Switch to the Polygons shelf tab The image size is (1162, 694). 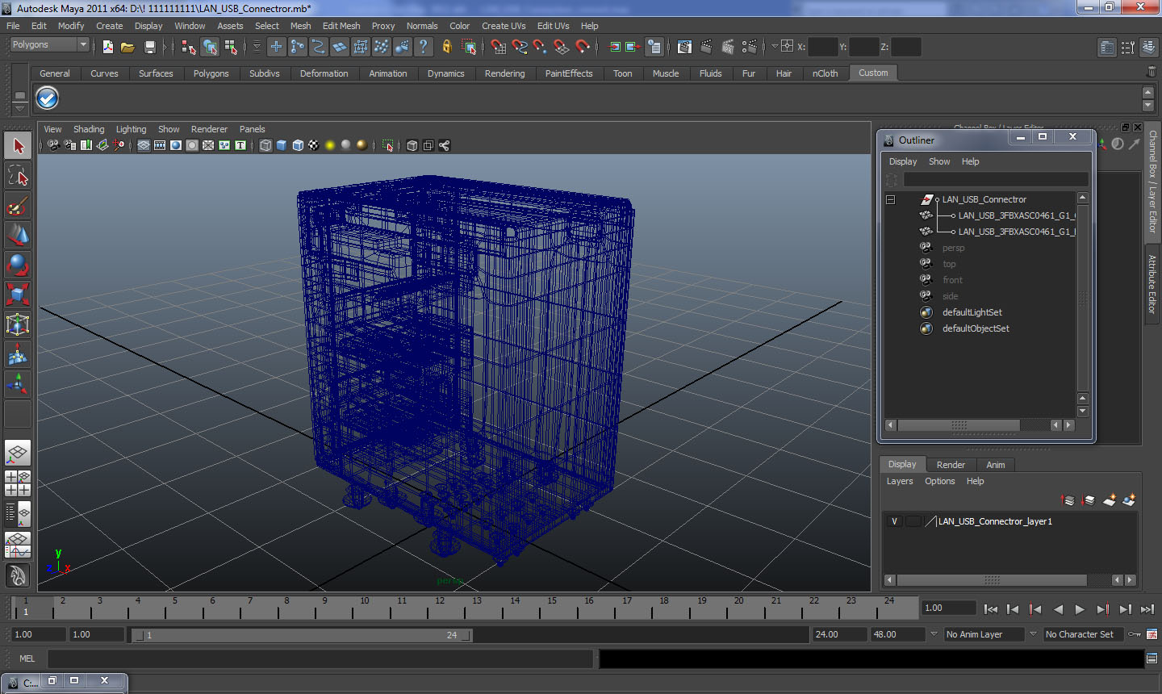tap(211, 73)
